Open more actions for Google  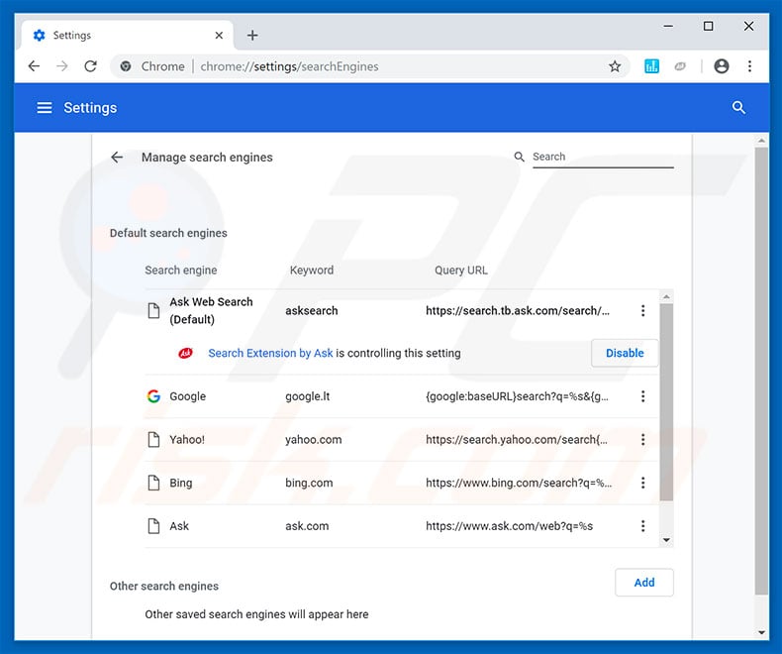coord(642,396)
